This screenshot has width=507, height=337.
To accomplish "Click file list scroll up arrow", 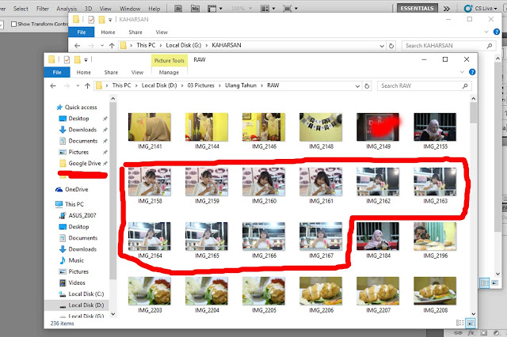I will pos(474,98).
